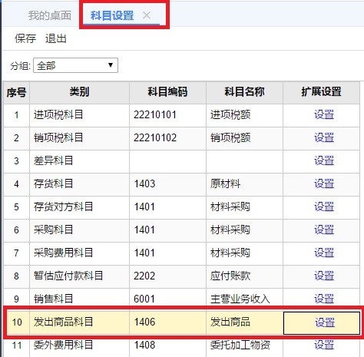
Task: Select the 暂估应付款科目 category cell
Action: point(79,276)
